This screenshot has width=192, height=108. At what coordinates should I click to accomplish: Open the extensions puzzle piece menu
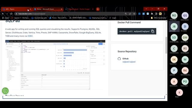click(152, 14)
